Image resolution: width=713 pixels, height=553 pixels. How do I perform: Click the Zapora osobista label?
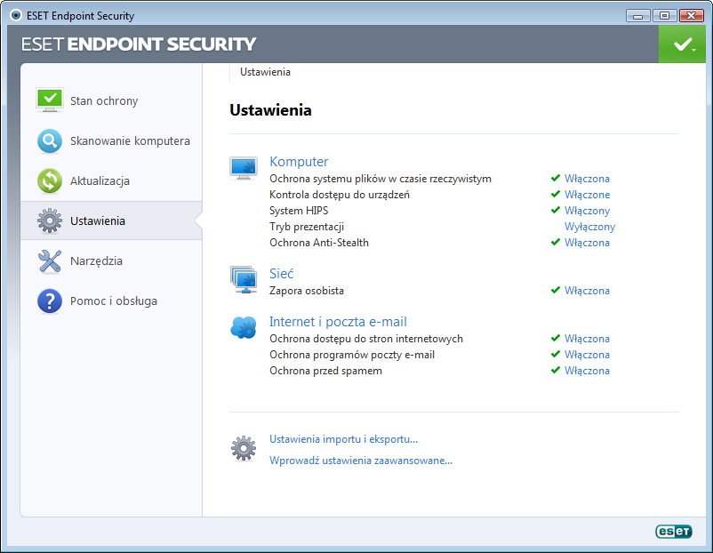[x=307, y=291]
